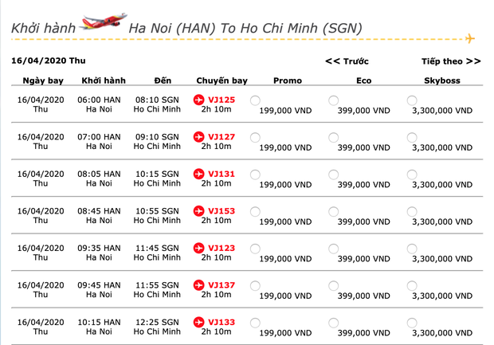Select Skyboss fare for the 08:05 flight VJ131

(x=412, y=174)
